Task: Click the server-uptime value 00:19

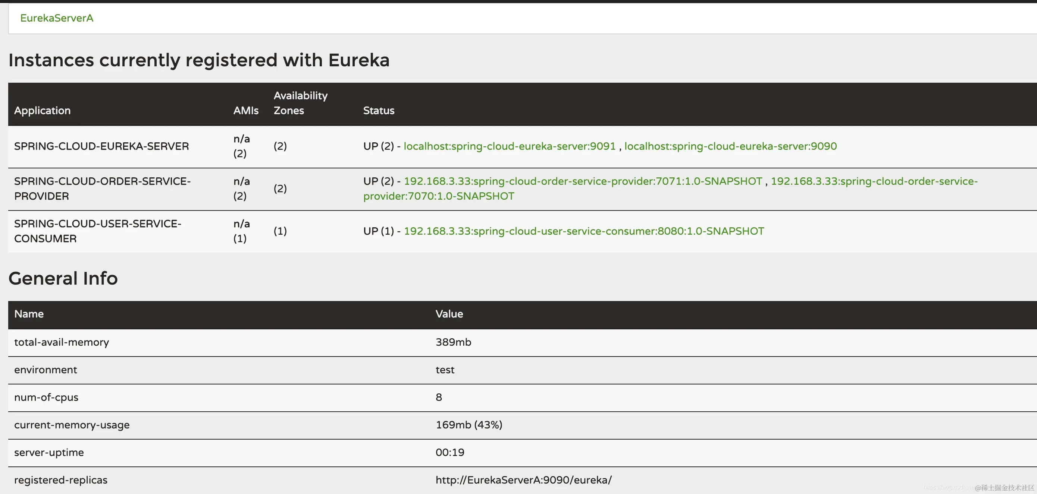Action: (449, 453)
